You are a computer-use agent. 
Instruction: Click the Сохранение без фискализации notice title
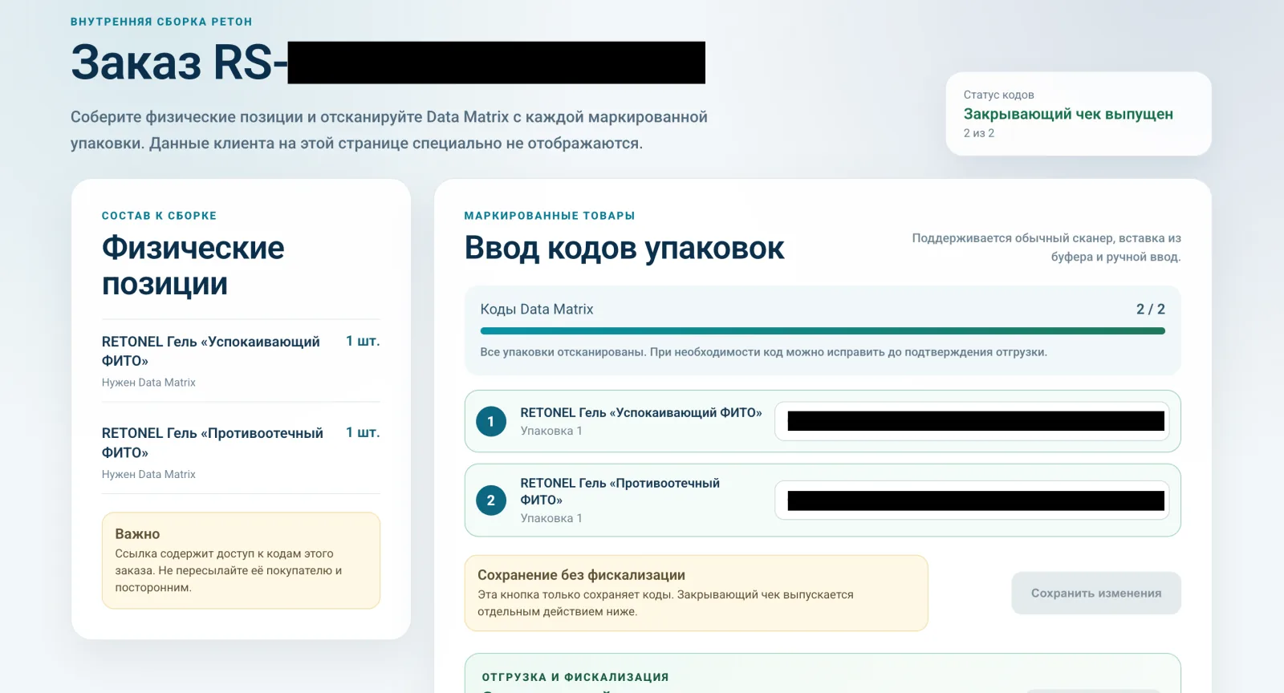tap(581, 575)
